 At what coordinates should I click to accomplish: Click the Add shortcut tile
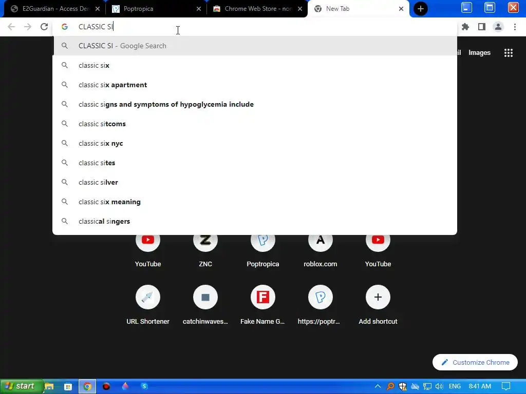tap(378, 305)
